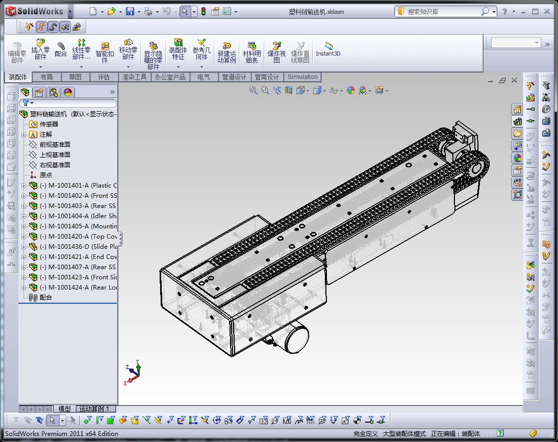Image resolution: width=558 pixels, height=442 pixels.
Task: Start 新建运动算例 new motion study
Action: pyautogui.click(x=226, y=53)
